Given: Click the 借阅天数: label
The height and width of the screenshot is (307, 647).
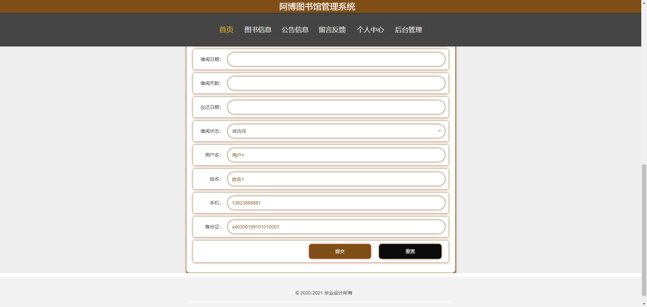Looking at the screenshot, I should click(211, 83).
